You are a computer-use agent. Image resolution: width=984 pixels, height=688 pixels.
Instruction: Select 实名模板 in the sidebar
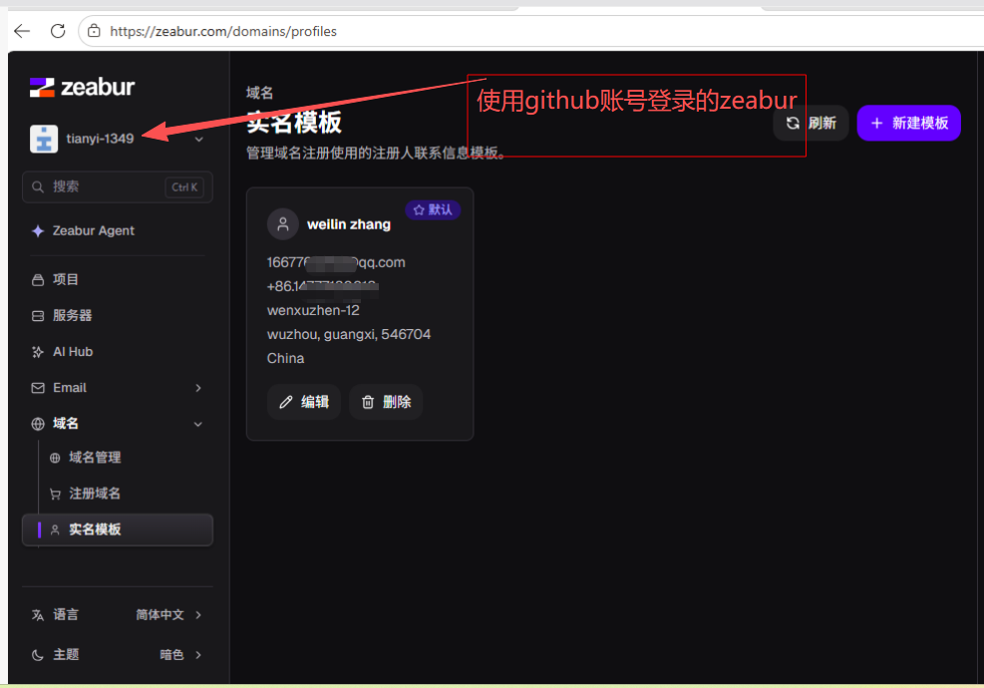118,529
